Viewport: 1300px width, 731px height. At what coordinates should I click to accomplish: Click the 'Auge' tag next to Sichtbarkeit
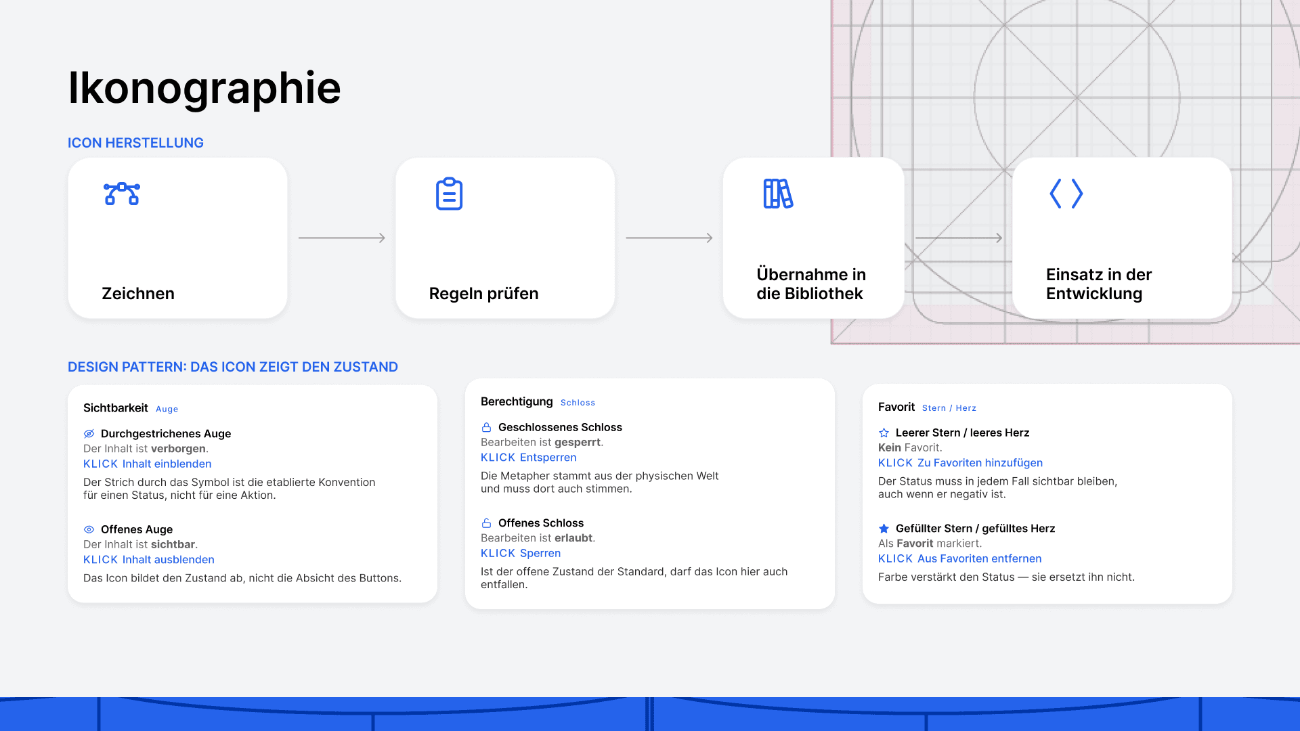(x=167, y=409)
